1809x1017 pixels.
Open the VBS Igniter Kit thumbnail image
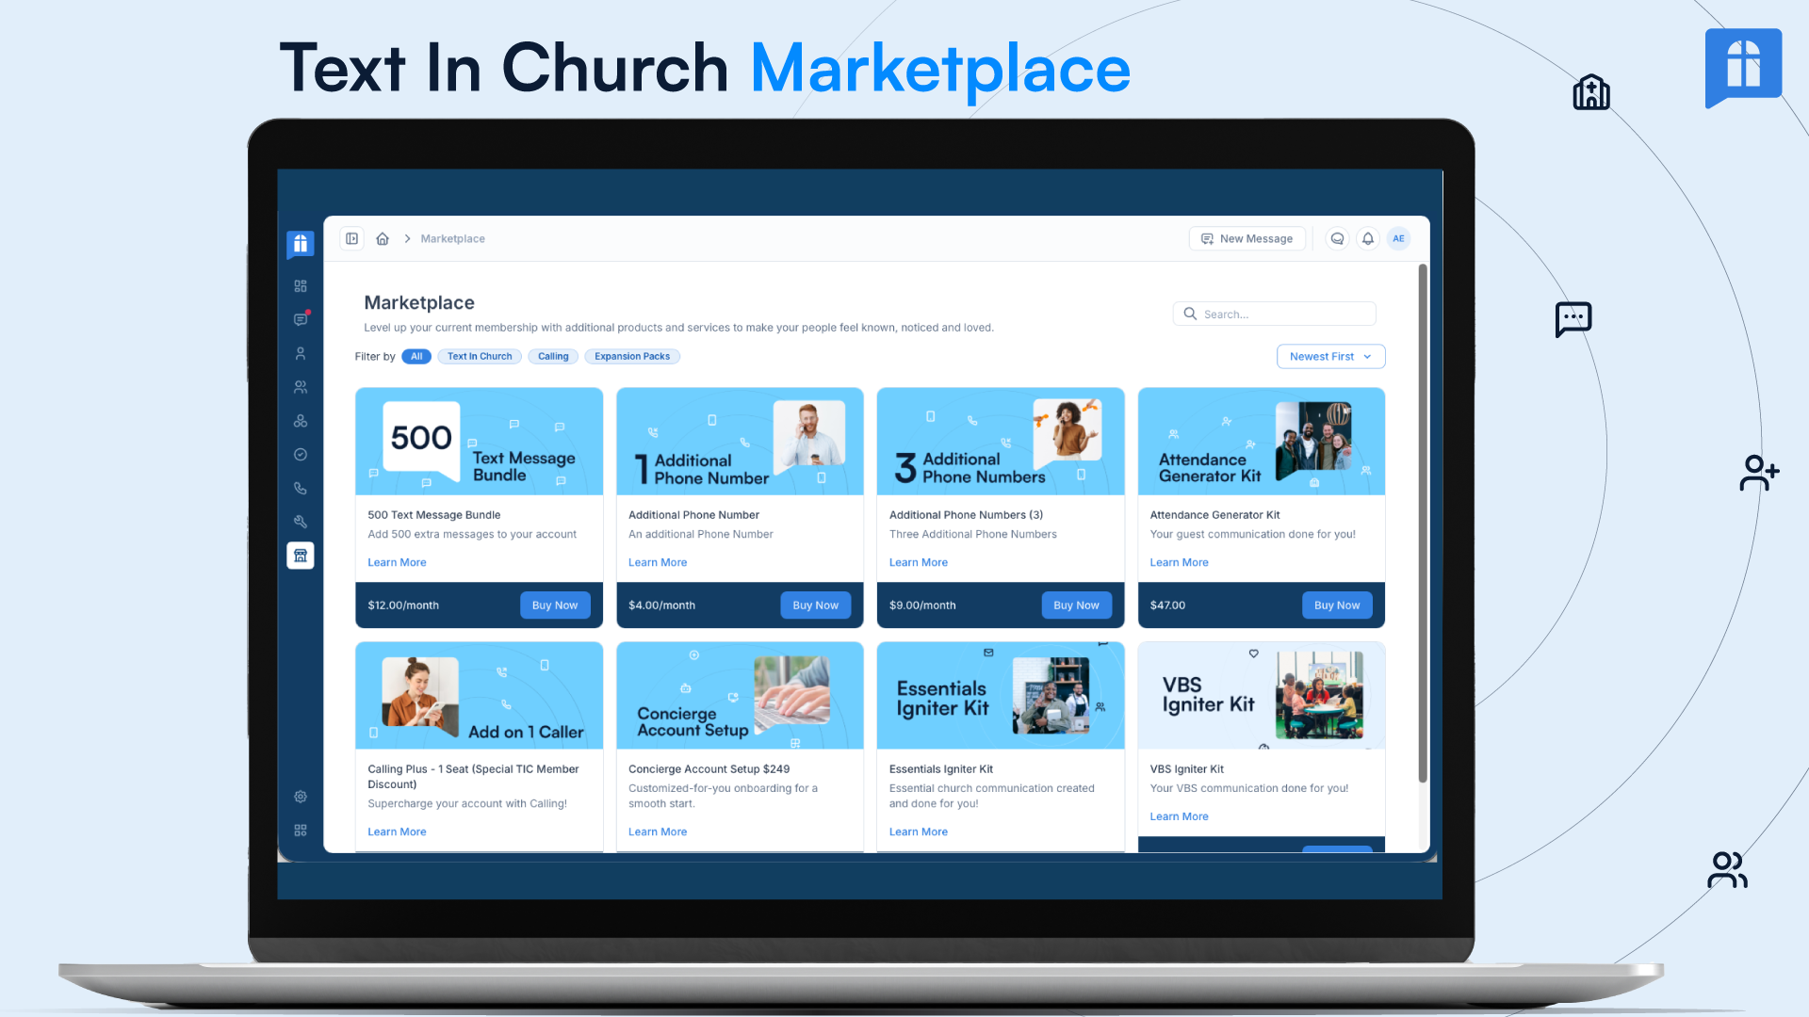click(1262, 696)
